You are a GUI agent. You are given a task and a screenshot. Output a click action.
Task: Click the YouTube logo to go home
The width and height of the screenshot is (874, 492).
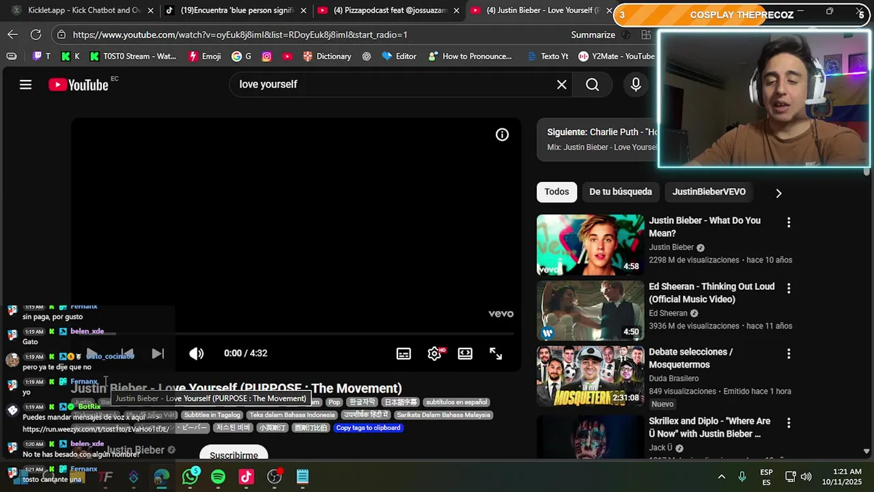pyautogui.click(x=79, y=85)
